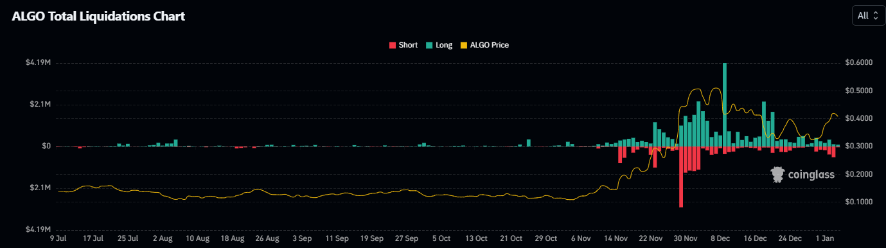Click the 22 Nov date label
886x248 pixels.
pos(650,238)
